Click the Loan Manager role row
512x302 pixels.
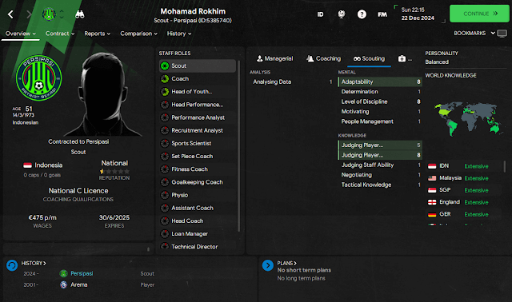(198, 234)
